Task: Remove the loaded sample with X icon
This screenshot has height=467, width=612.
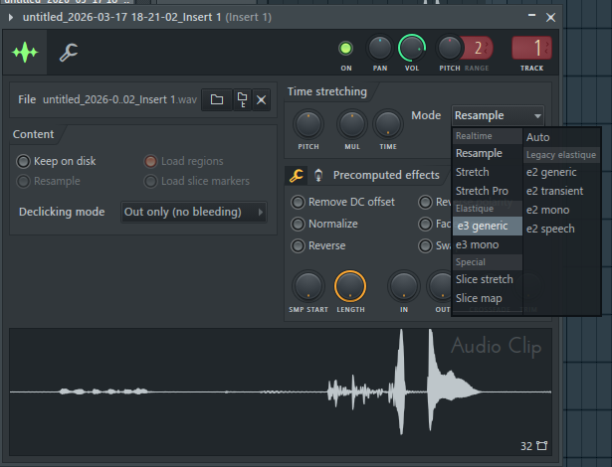Action: click(x=261, y=99)
